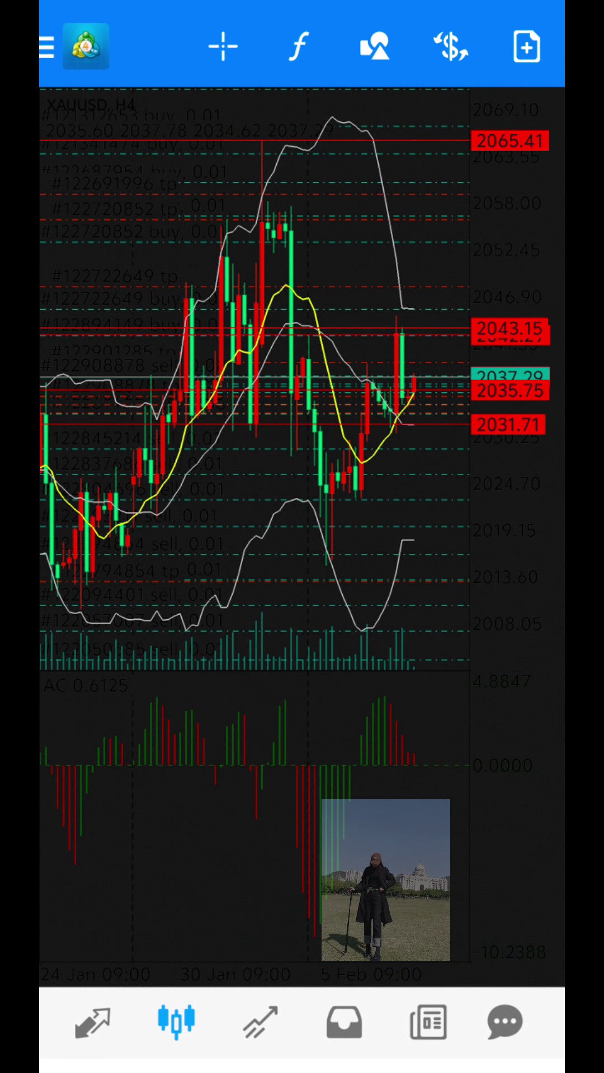
Task: Tap the 4.8847 indicator scale value
Action: tap(502, 682)
